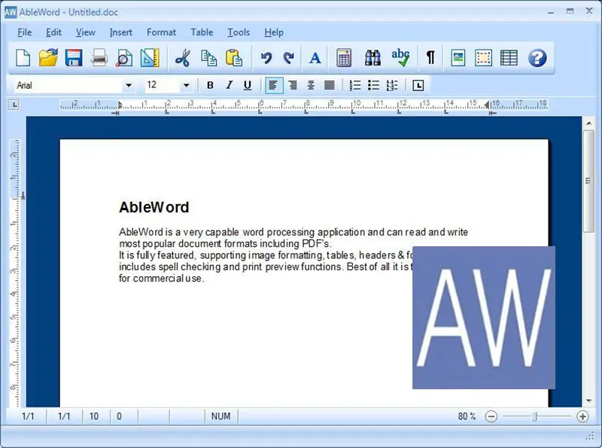Insert an image with the picture icon

coord(458,58)
